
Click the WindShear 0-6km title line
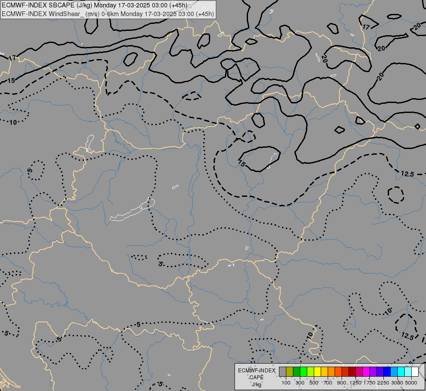pyautogui.click(x=108, y=14)
